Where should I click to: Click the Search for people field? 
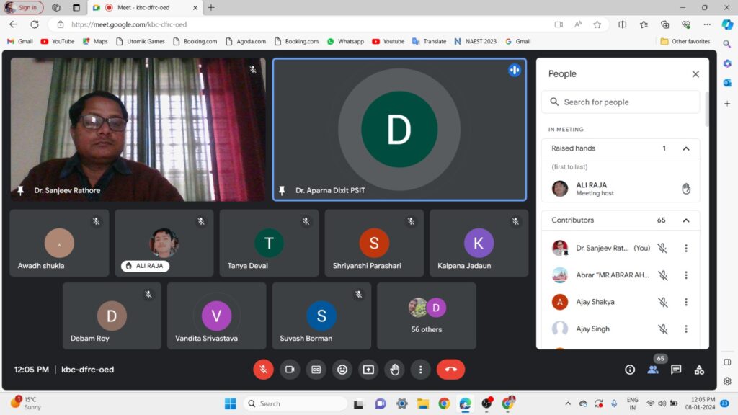[x=621, y=102]
